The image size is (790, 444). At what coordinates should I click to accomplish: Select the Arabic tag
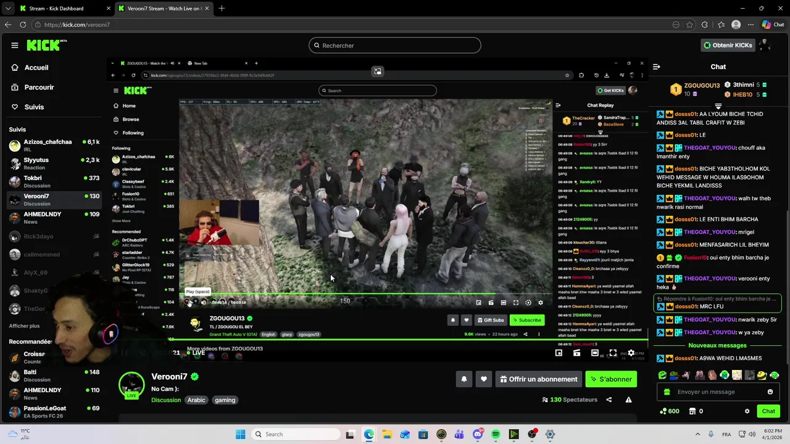(196, 400)
